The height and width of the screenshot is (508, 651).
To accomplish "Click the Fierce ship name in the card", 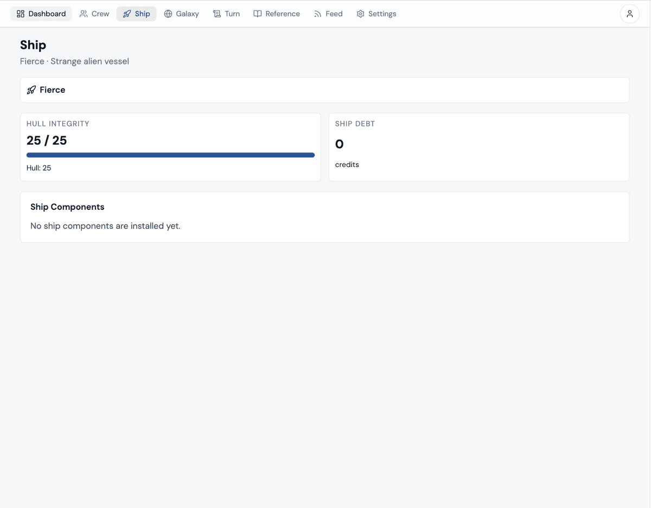I will click(x=53, y=90).
